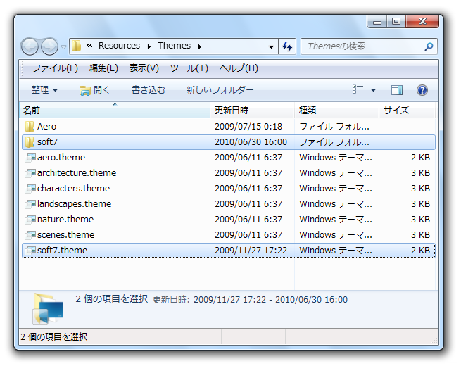Open the ヘルプ(H) menu

pos(239,68)
